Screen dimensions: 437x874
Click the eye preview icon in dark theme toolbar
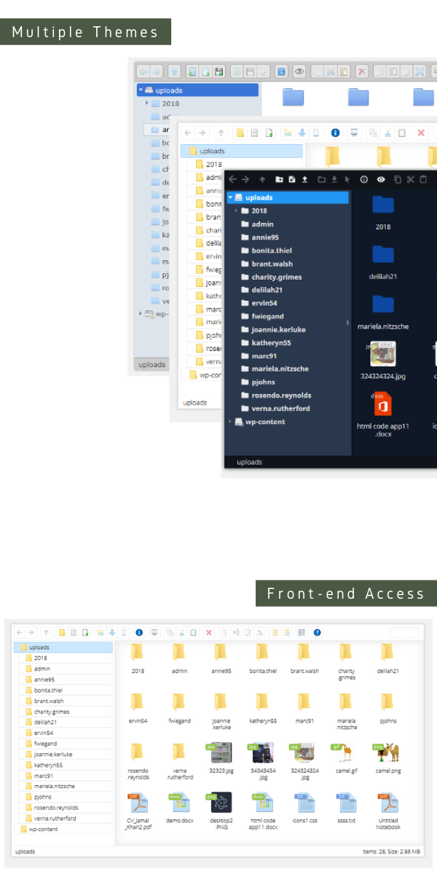(380, 179)
